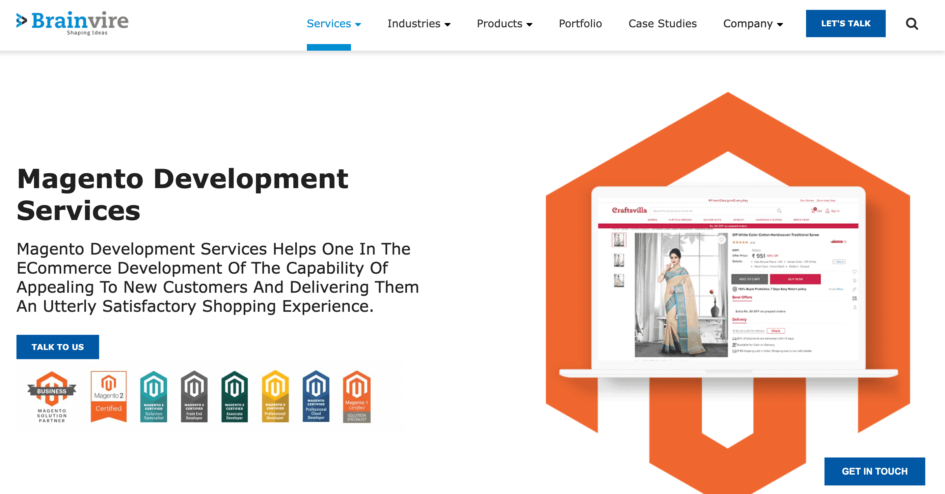Expand the Products dropdown arrow
The image size is (945, 494).
click(529, 25)
